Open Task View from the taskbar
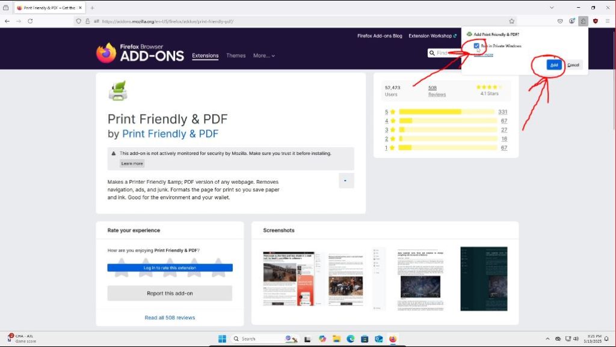Viewport: 616px width, 347px height. 307,339
